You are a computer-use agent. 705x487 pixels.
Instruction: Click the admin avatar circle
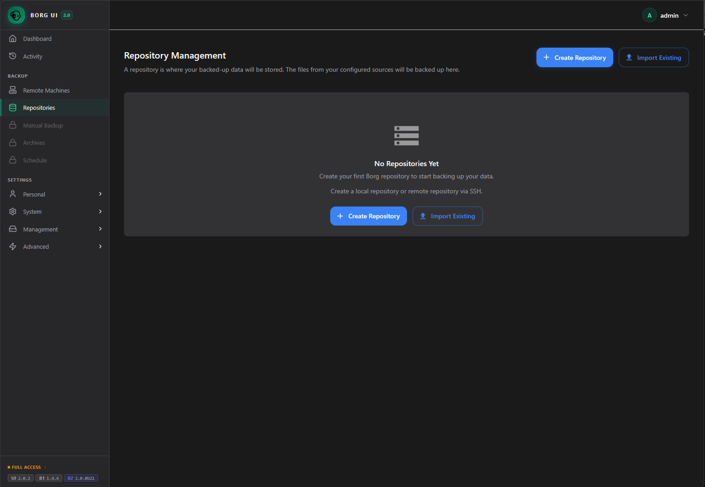coord(649,15)
